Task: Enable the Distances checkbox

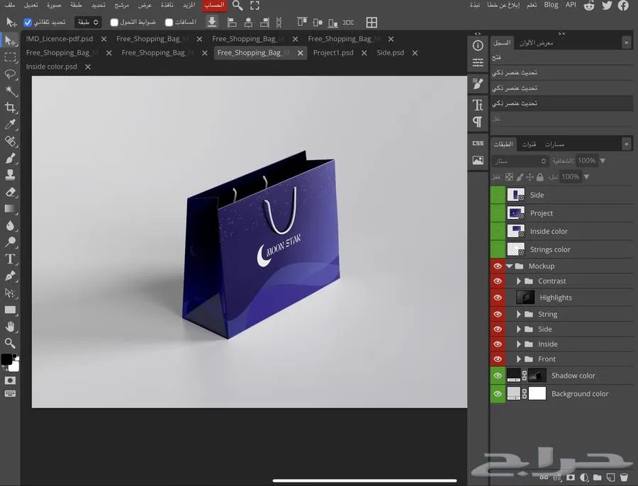Action: pyautogui.click(x=169, y=22)
